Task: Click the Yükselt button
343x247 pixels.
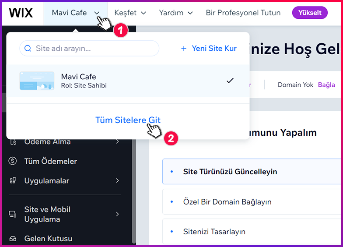Action: 310,13
